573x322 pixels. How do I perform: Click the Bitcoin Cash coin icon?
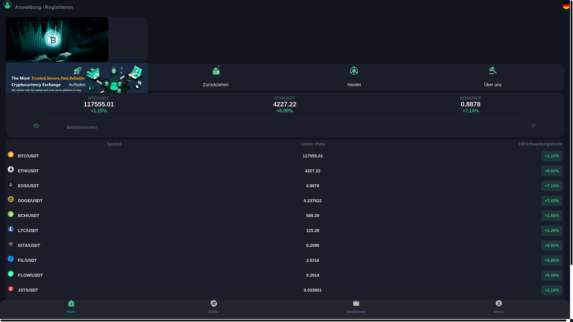(11, 214)
